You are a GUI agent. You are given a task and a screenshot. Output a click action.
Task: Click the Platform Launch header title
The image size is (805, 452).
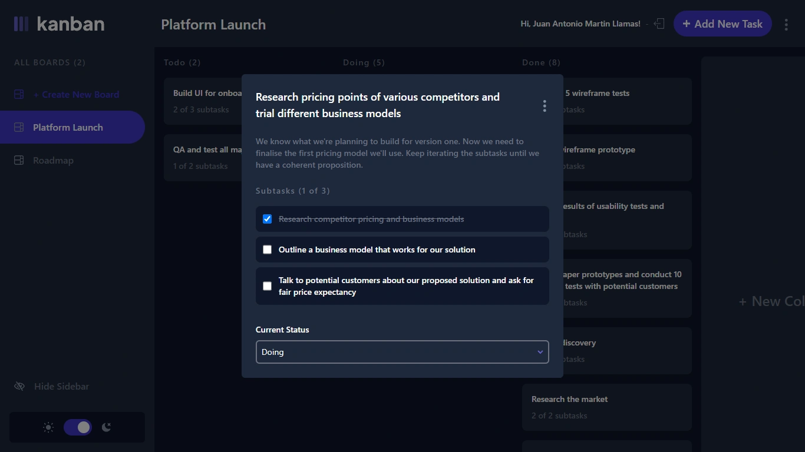213,24
